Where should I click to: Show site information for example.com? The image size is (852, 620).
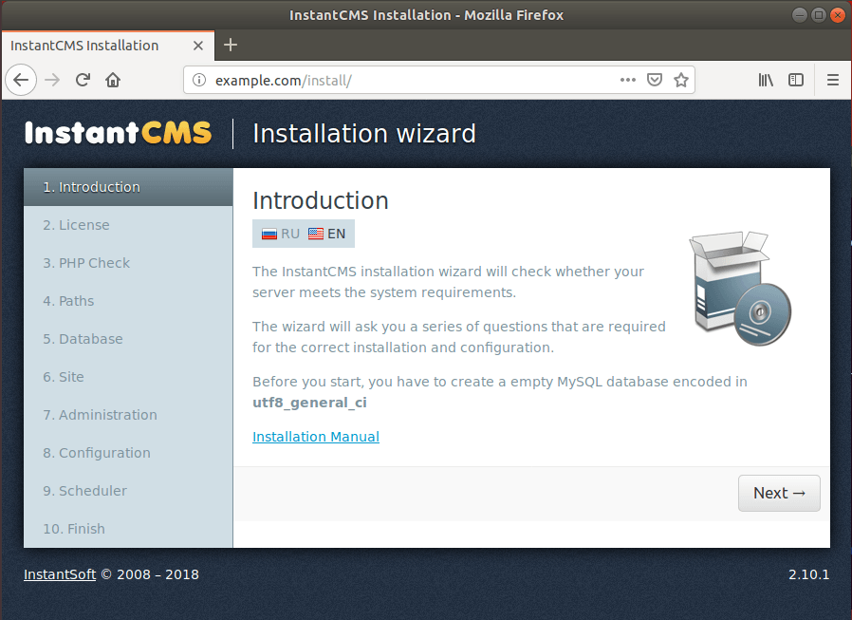coord(199,81)
